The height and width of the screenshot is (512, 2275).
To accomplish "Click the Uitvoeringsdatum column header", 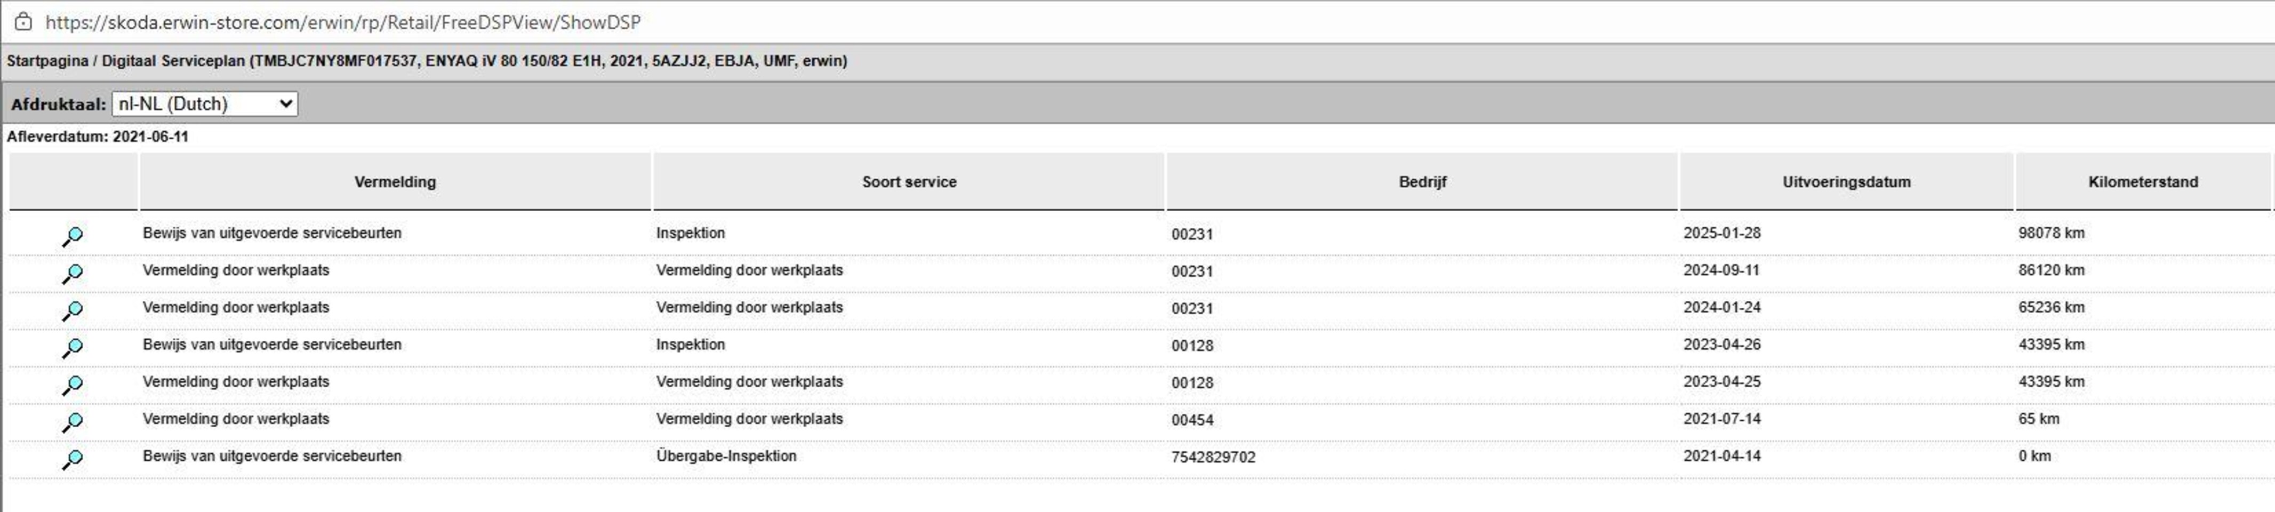I will pyautogui.click(x=1846, y=182).
